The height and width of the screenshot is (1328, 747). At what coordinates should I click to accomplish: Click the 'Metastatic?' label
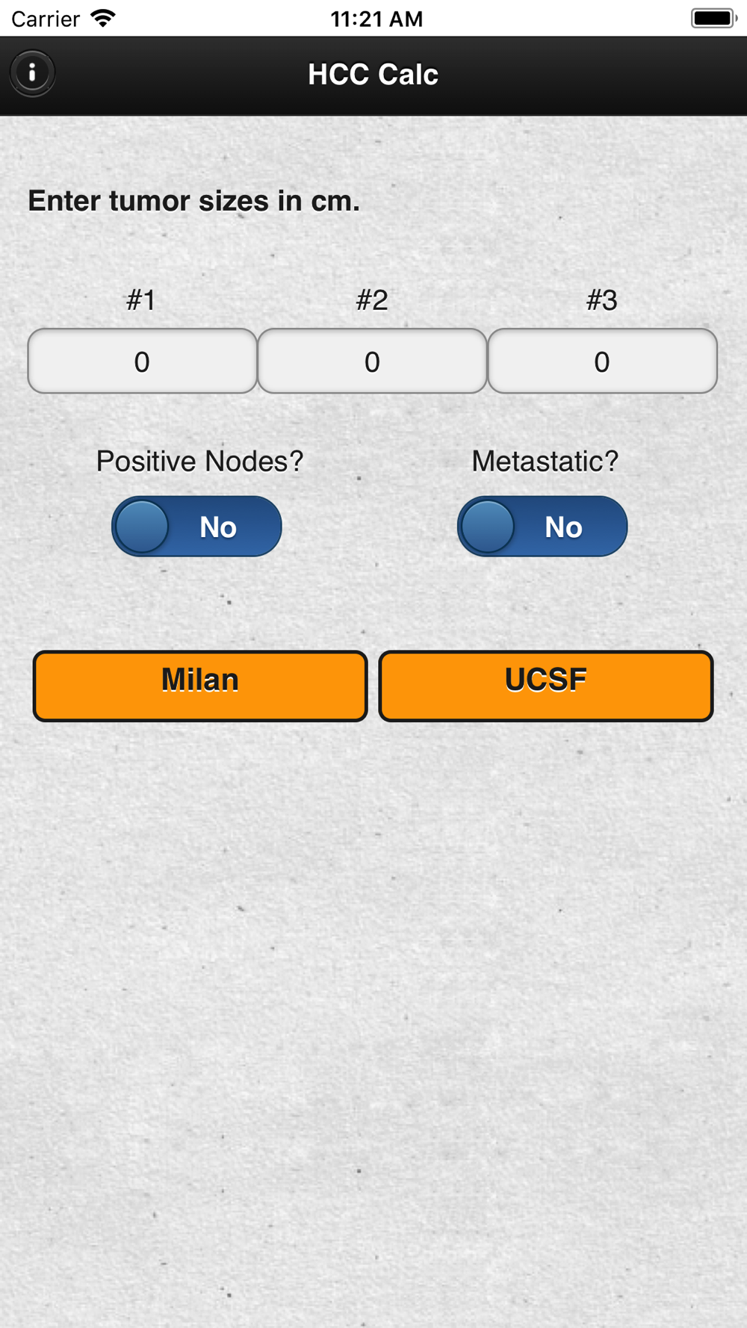(545, 462)
